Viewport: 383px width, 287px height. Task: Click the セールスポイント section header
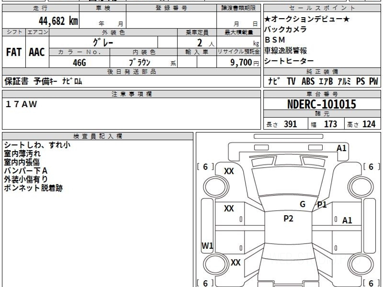(x=322, y=8)
